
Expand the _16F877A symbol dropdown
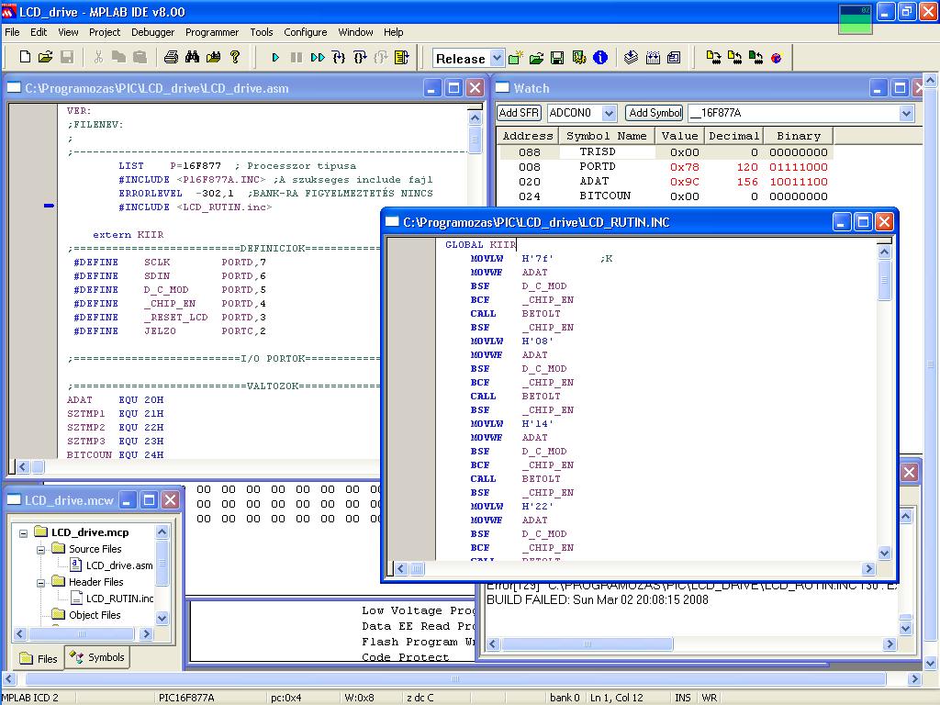906,113
